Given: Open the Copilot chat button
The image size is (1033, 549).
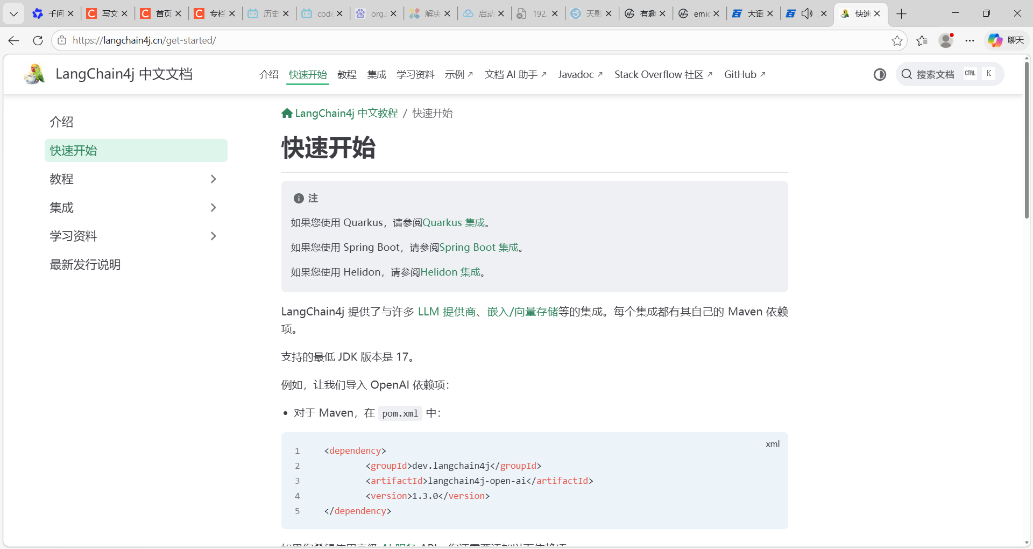Looking at the screenshot, I should (1006, 40).
